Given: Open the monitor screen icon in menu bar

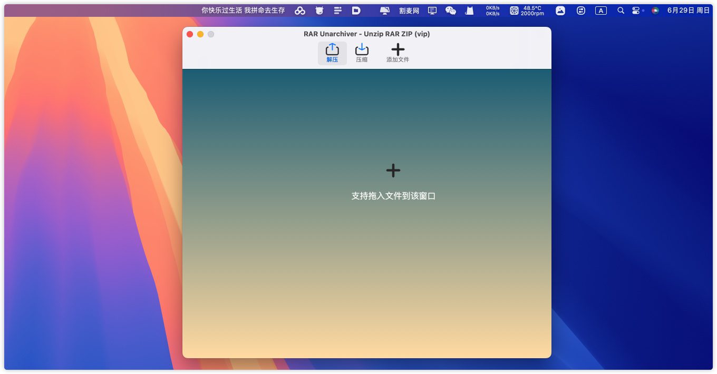Looking at the screenshot, I should pos(432,11).
